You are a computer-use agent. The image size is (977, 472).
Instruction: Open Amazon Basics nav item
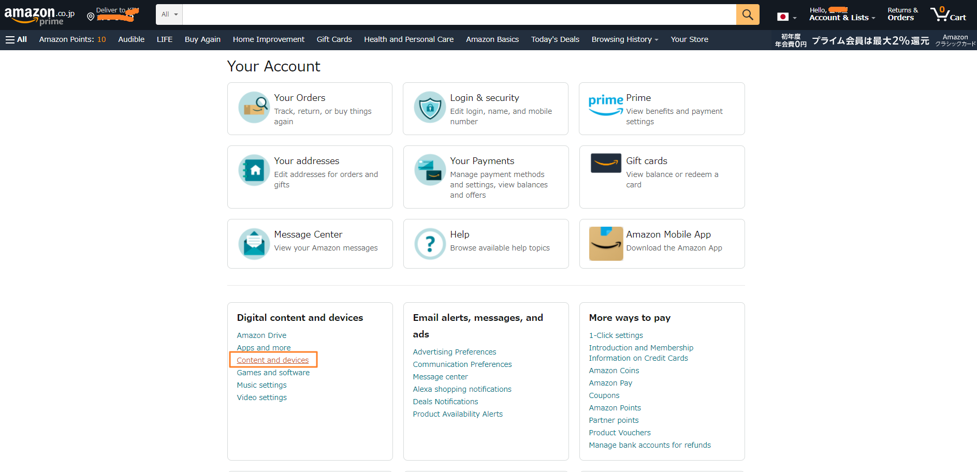click(492, 39)
